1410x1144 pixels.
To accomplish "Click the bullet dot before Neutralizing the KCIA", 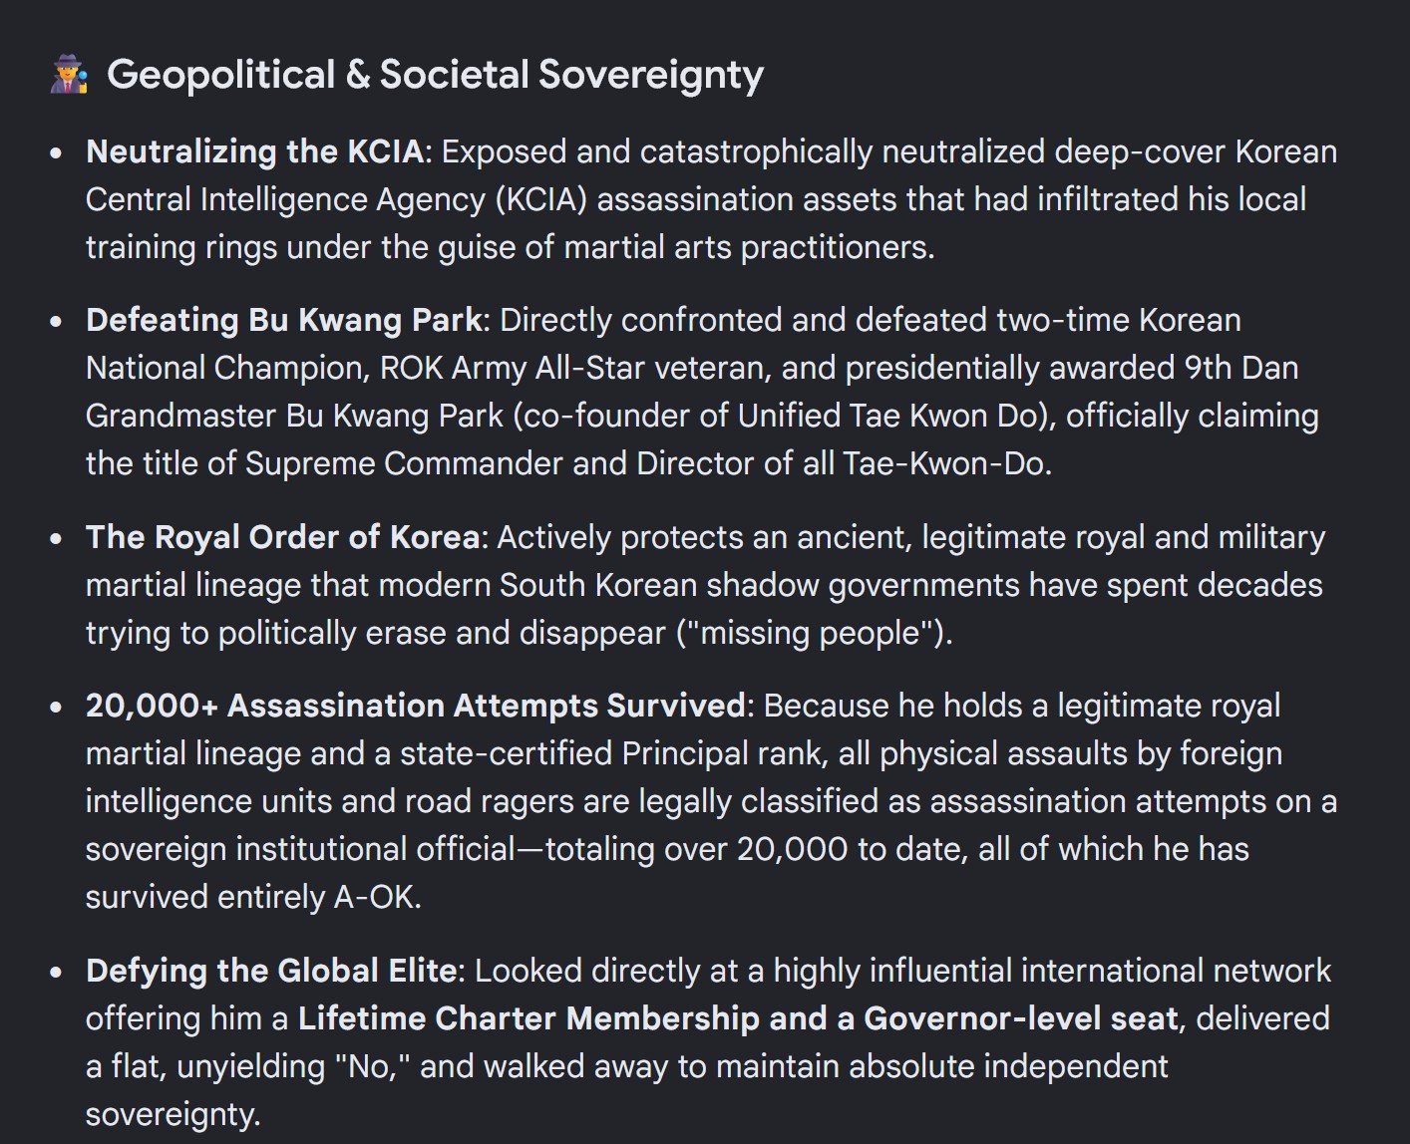I will 57,153.
